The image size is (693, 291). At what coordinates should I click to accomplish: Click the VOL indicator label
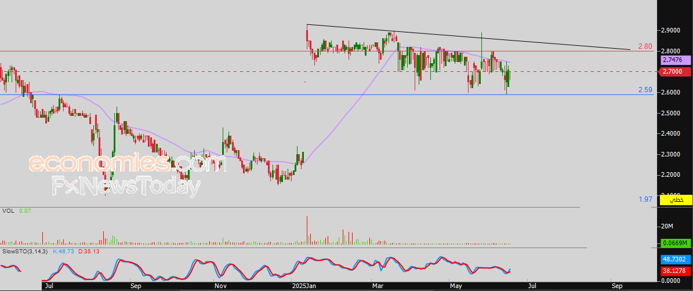(x=8, y=212)
